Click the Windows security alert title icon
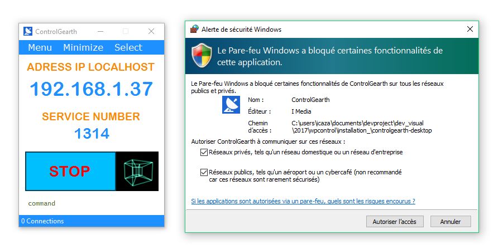This screenshot has height=249, width=498. coord(194,30)
